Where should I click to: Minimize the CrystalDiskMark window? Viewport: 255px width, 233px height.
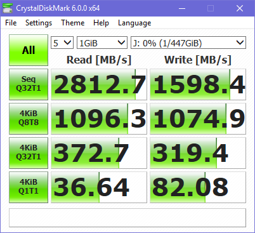[182, 8]
